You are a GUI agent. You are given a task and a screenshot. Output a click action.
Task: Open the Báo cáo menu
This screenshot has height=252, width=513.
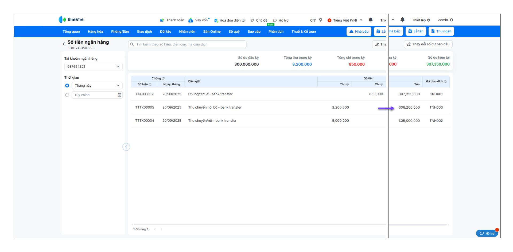coord(254,32)
